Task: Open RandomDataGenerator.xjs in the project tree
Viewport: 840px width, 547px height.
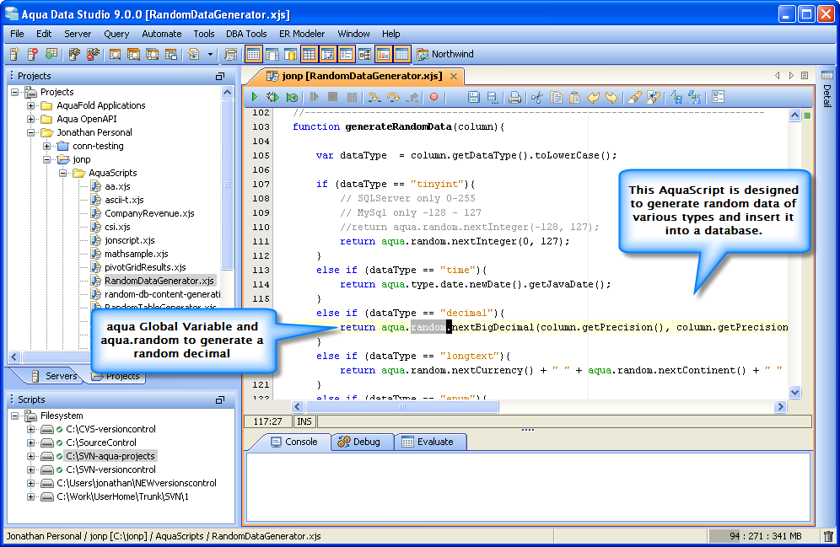Action: point(159,281)
